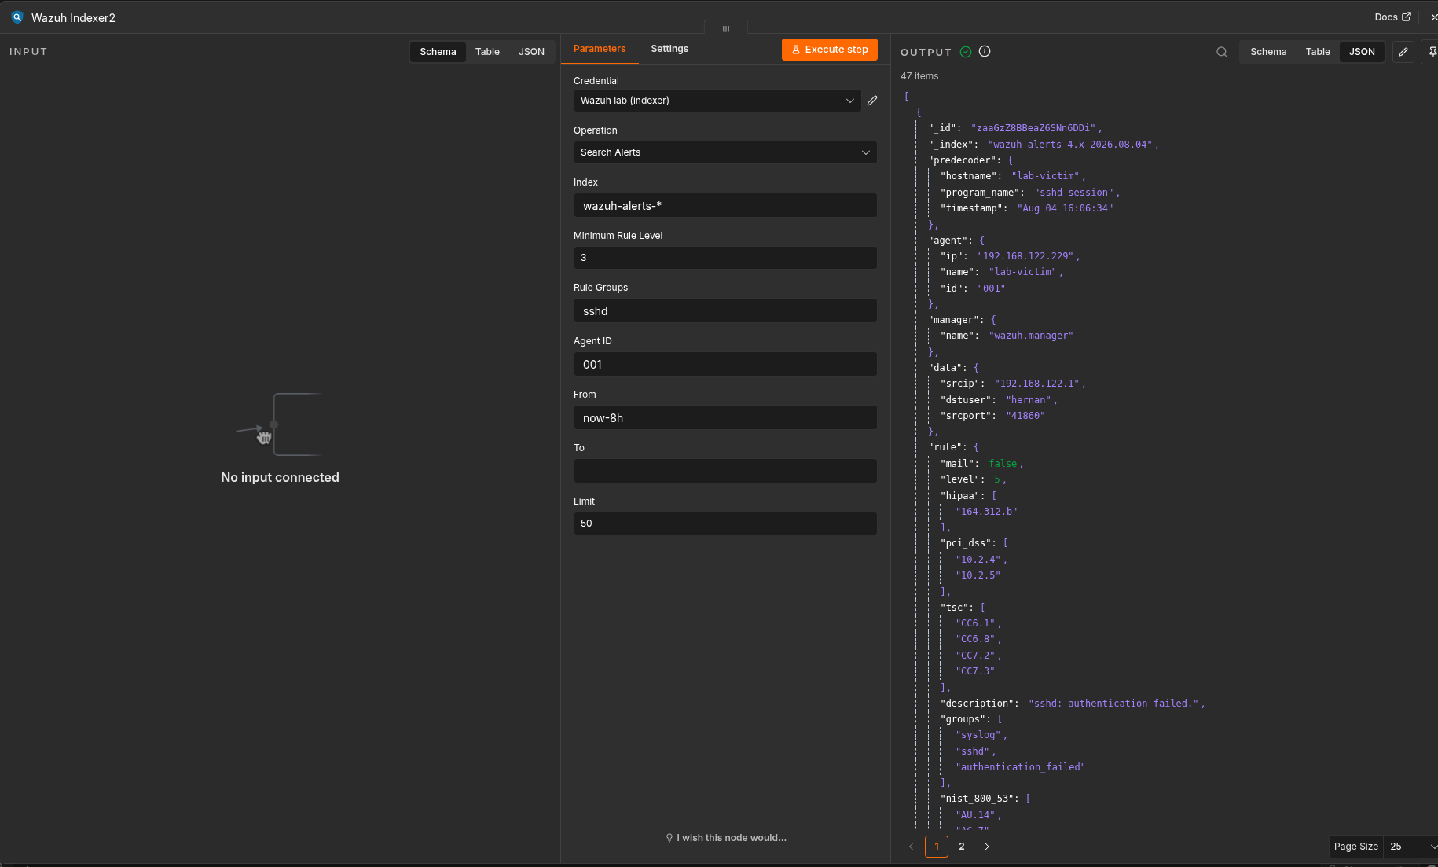
Task: Click the "hernan" dstuser value
Action: 1028,400
